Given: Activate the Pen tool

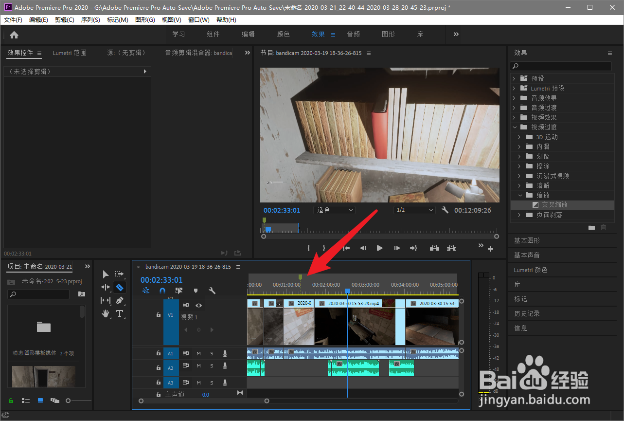Looking at the screenshot, I should pos(120,300).
